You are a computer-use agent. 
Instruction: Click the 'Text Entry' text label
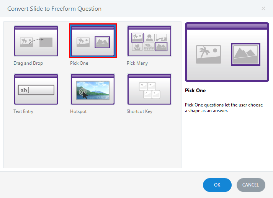click(x=23, y=111)
